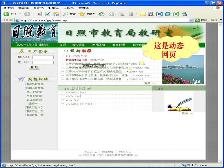Click the Print icon in toolbar
The width and height of the screenshot is (224, 168).
point(121,14)
